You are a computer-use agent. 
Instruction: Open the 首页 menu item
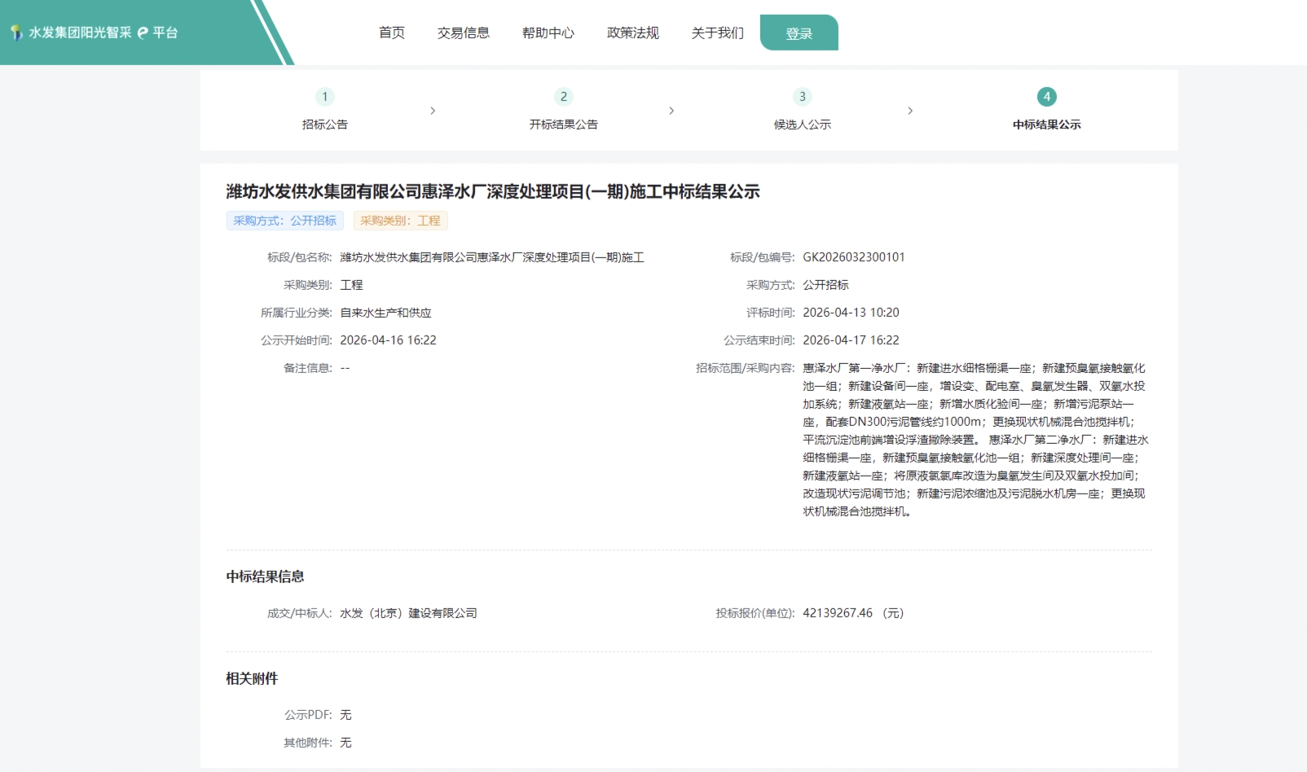(x=392, y=33)
